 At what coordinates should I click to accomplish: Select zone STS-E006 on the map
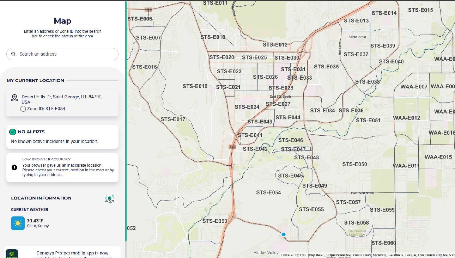click(x=140, y=19)
